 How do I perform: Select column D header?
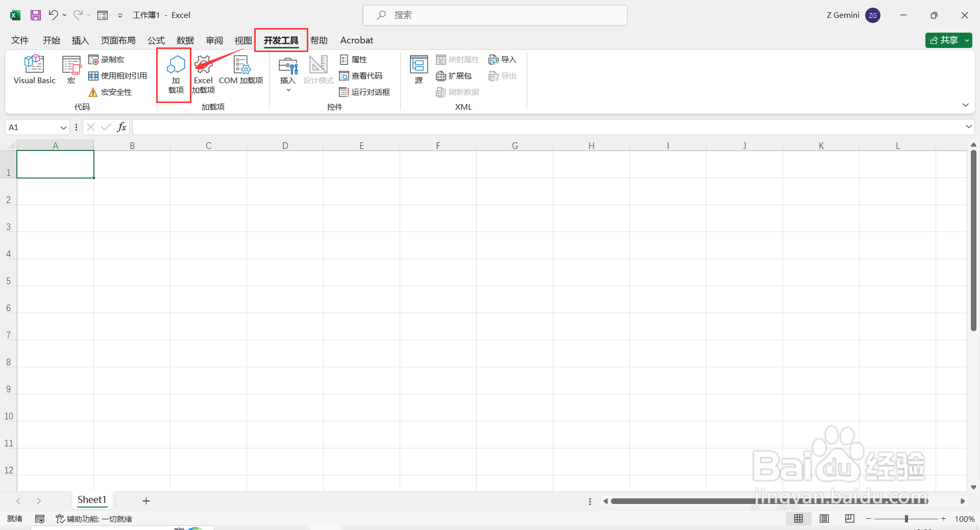pos(285,145)
